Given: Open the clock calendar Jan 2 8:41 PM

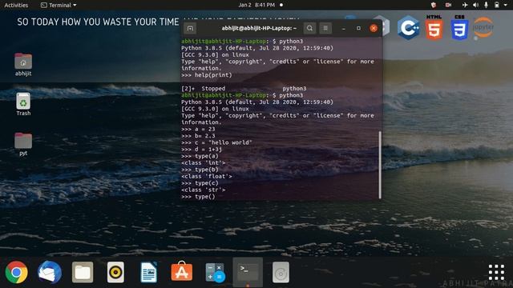Looking at the screenshot, I should click(x=256, y=5).
